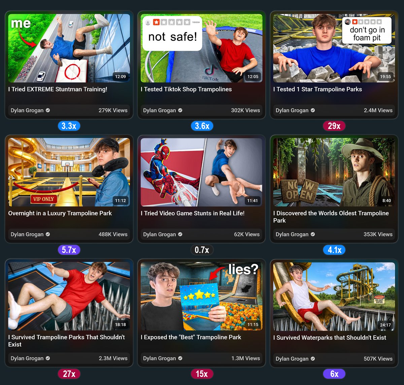404x385 pixels.
Task: Click the 8:40 duration label
Action: 386,200
